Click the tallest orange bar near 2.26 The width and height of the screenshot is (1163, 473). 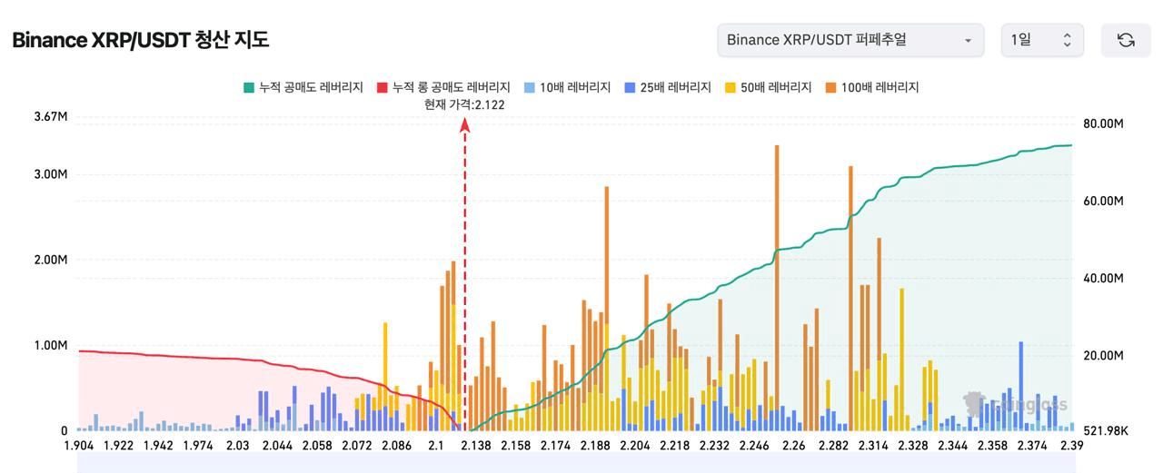[777, 272]
